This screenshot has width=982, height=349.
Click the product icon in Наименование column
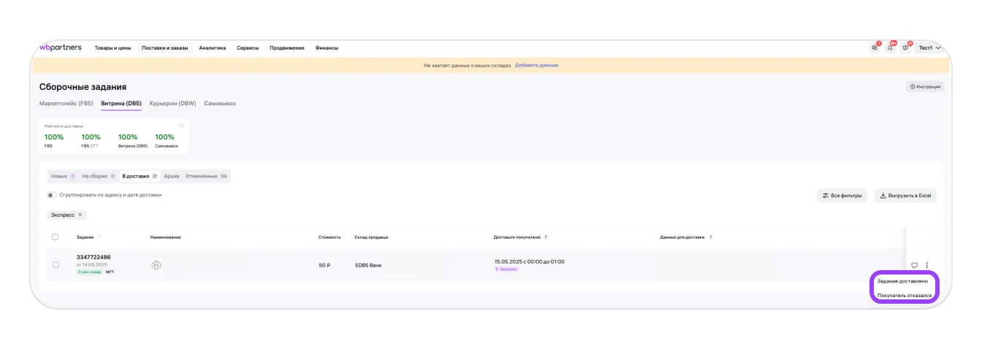[x=156, y=265]
